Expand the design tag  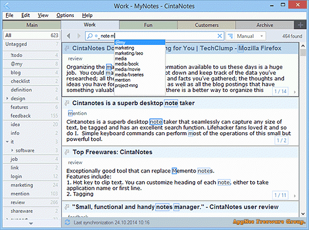[7, 98]
